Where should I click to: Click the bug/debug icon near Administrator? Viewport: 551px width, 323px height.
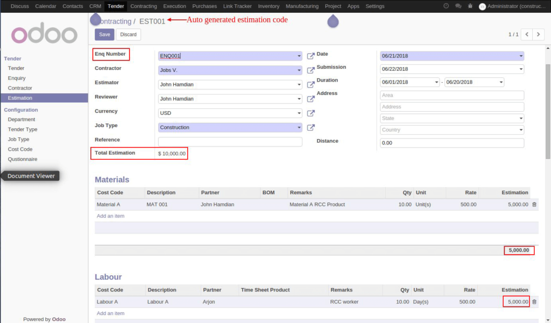[x=470, y=6]
